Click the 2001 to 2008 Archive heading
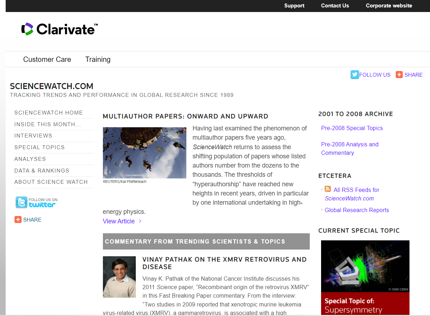 pyautogui.click(x=356, y=114)
